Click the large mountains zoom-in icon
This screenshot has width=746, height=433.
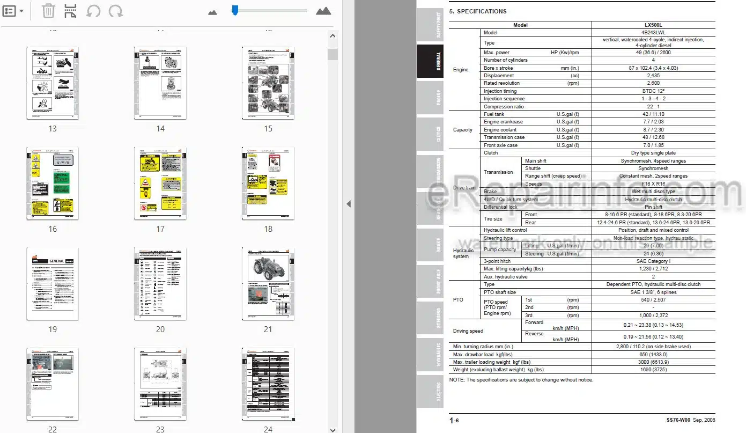point(323,11)
